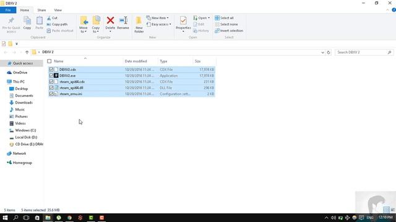The image size is (396, 222).
Task: Click Select none
Action: point(226,25)
